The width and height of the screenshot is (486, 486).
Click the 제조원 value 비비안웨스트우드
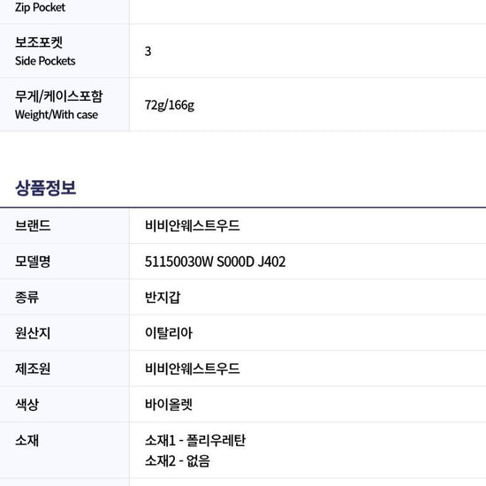point(192,368)
